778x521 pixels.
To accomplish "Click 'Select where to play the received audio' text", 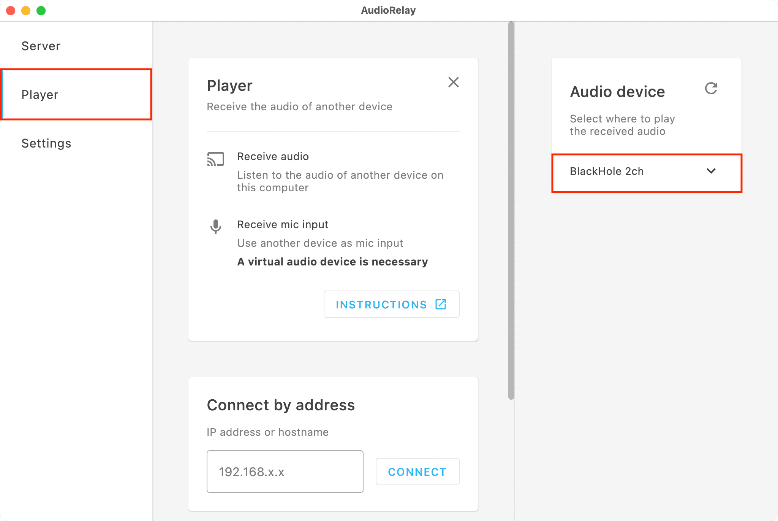I will coord(622,125).
